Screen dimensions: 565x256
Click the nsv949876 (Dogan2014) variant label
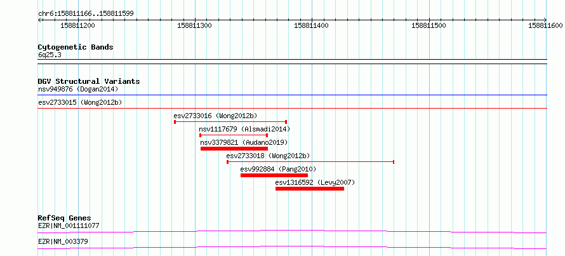click(x=78, y=89)
